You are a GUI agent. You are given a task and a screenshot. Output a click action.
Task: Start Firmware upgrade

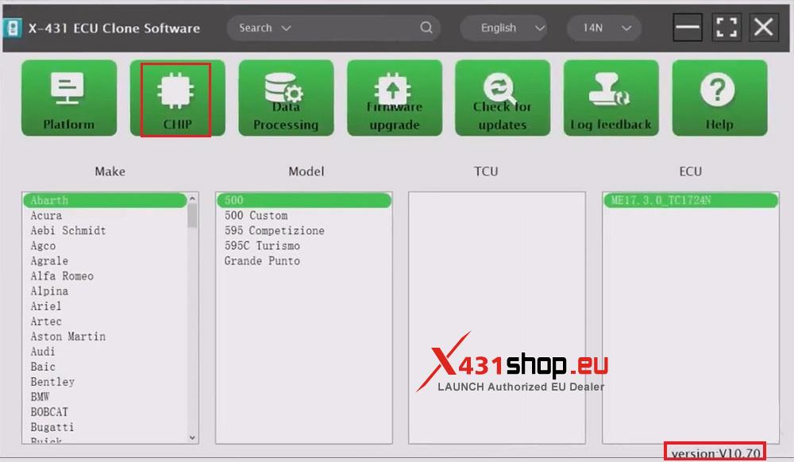[x=395, y=98]
